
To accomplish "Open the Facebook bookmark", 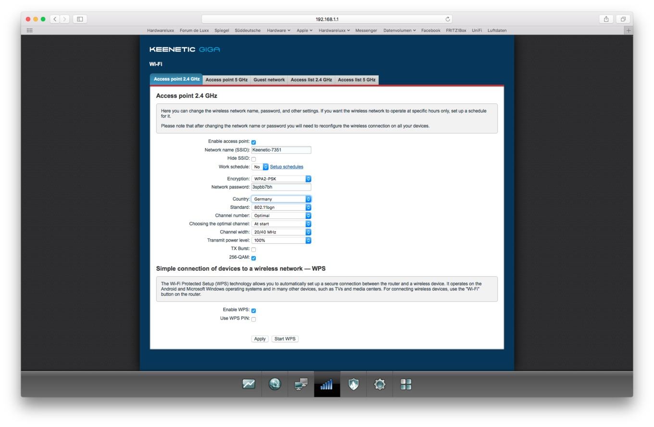I will pos(431,30).
